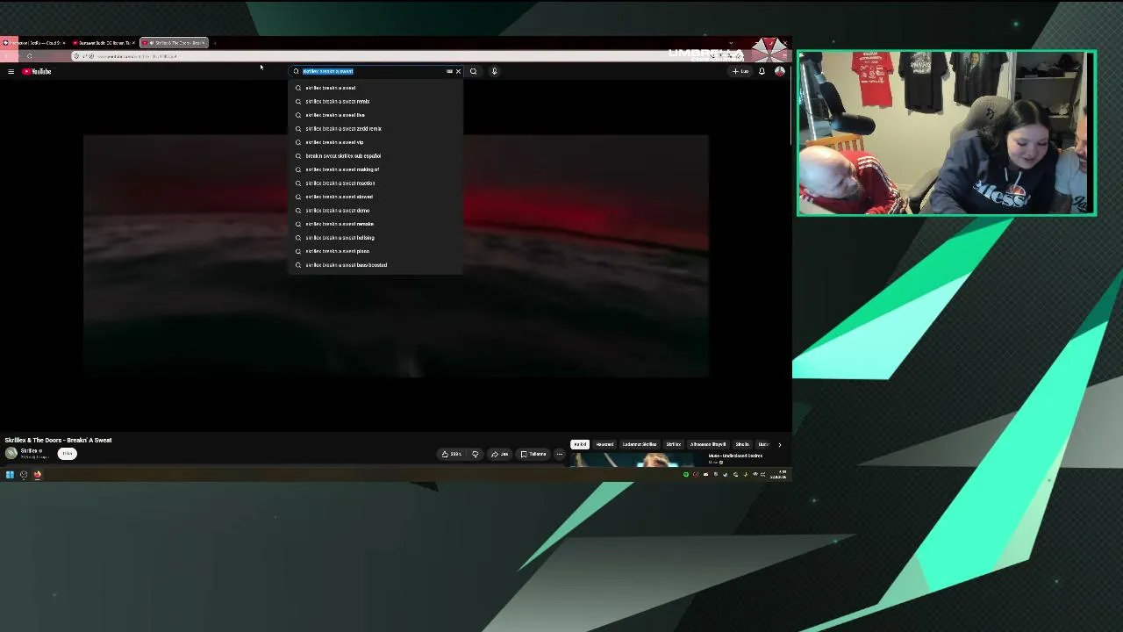Select the 'Skrillex' related filter chip
Image resolution: width=1123 pixels, height=632 pixels.
pos(673,444)
